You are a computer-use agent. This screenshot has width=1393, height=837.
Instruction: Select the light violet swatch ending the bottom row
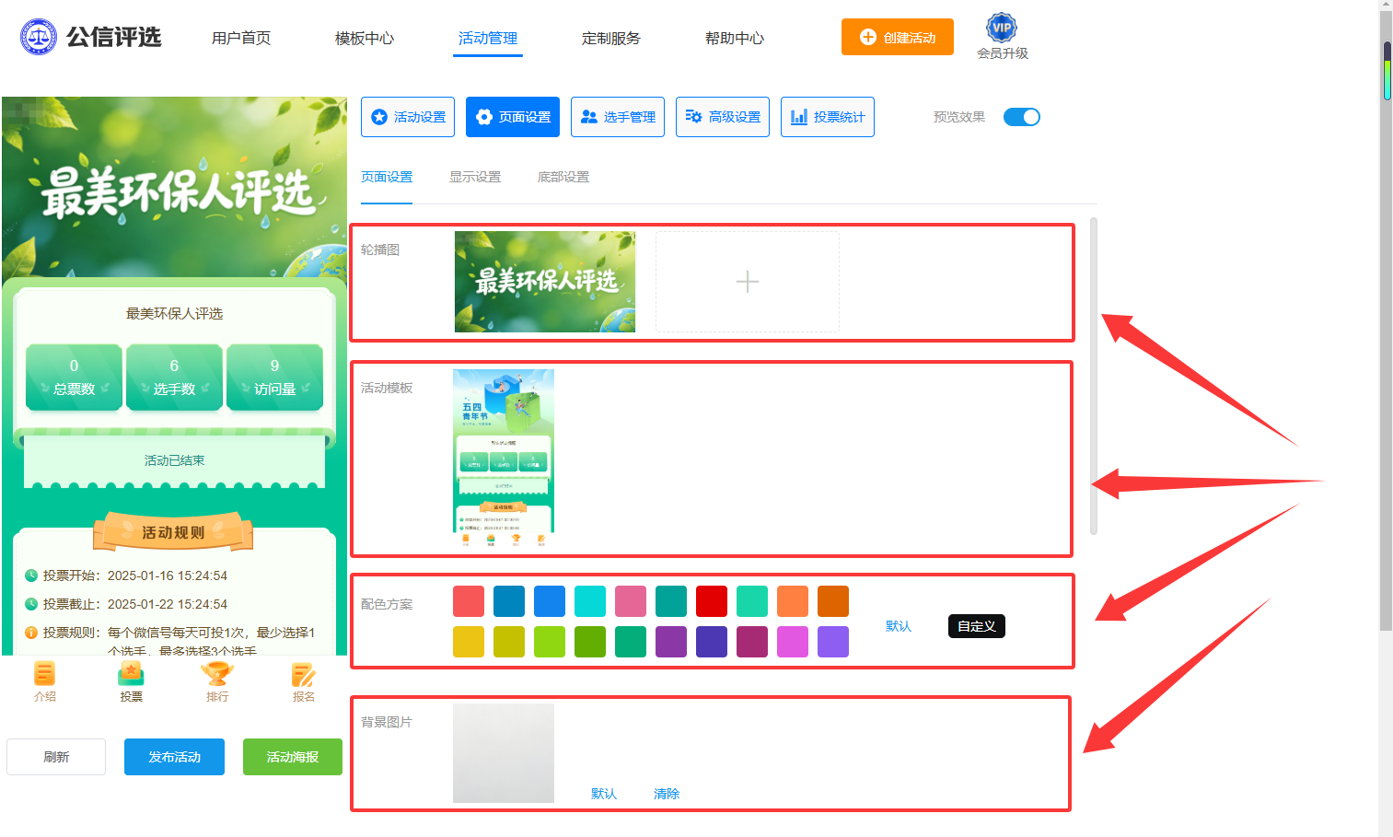(833, 642)
